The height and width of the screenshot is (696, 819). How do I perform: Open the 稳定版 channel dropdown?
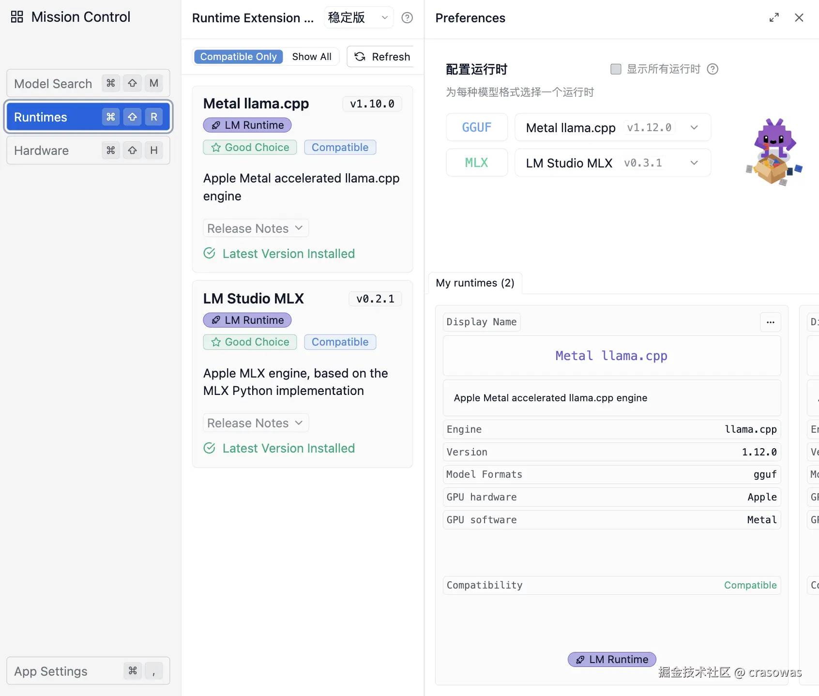click(x=358, y=18)
